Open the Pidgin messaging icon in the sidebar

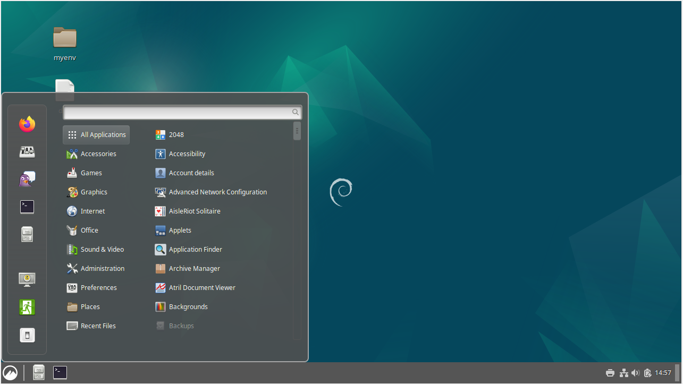[x=27, y=179]
